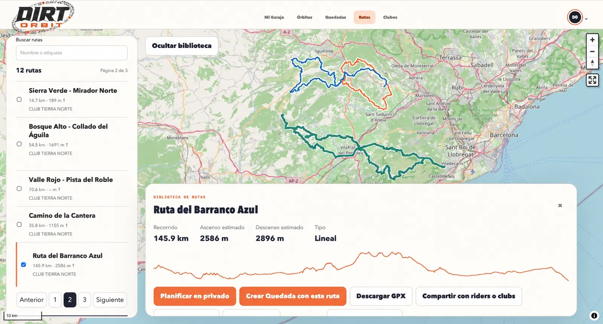Image resolution: width=603 pixels, height=324 pixels.
Task: Check the Bosque Alto - Collado del Águila route
Action: [19, 144]
